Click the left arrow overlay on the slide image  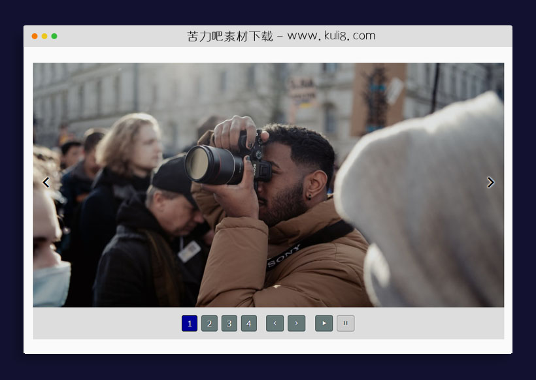click(46, 183)
